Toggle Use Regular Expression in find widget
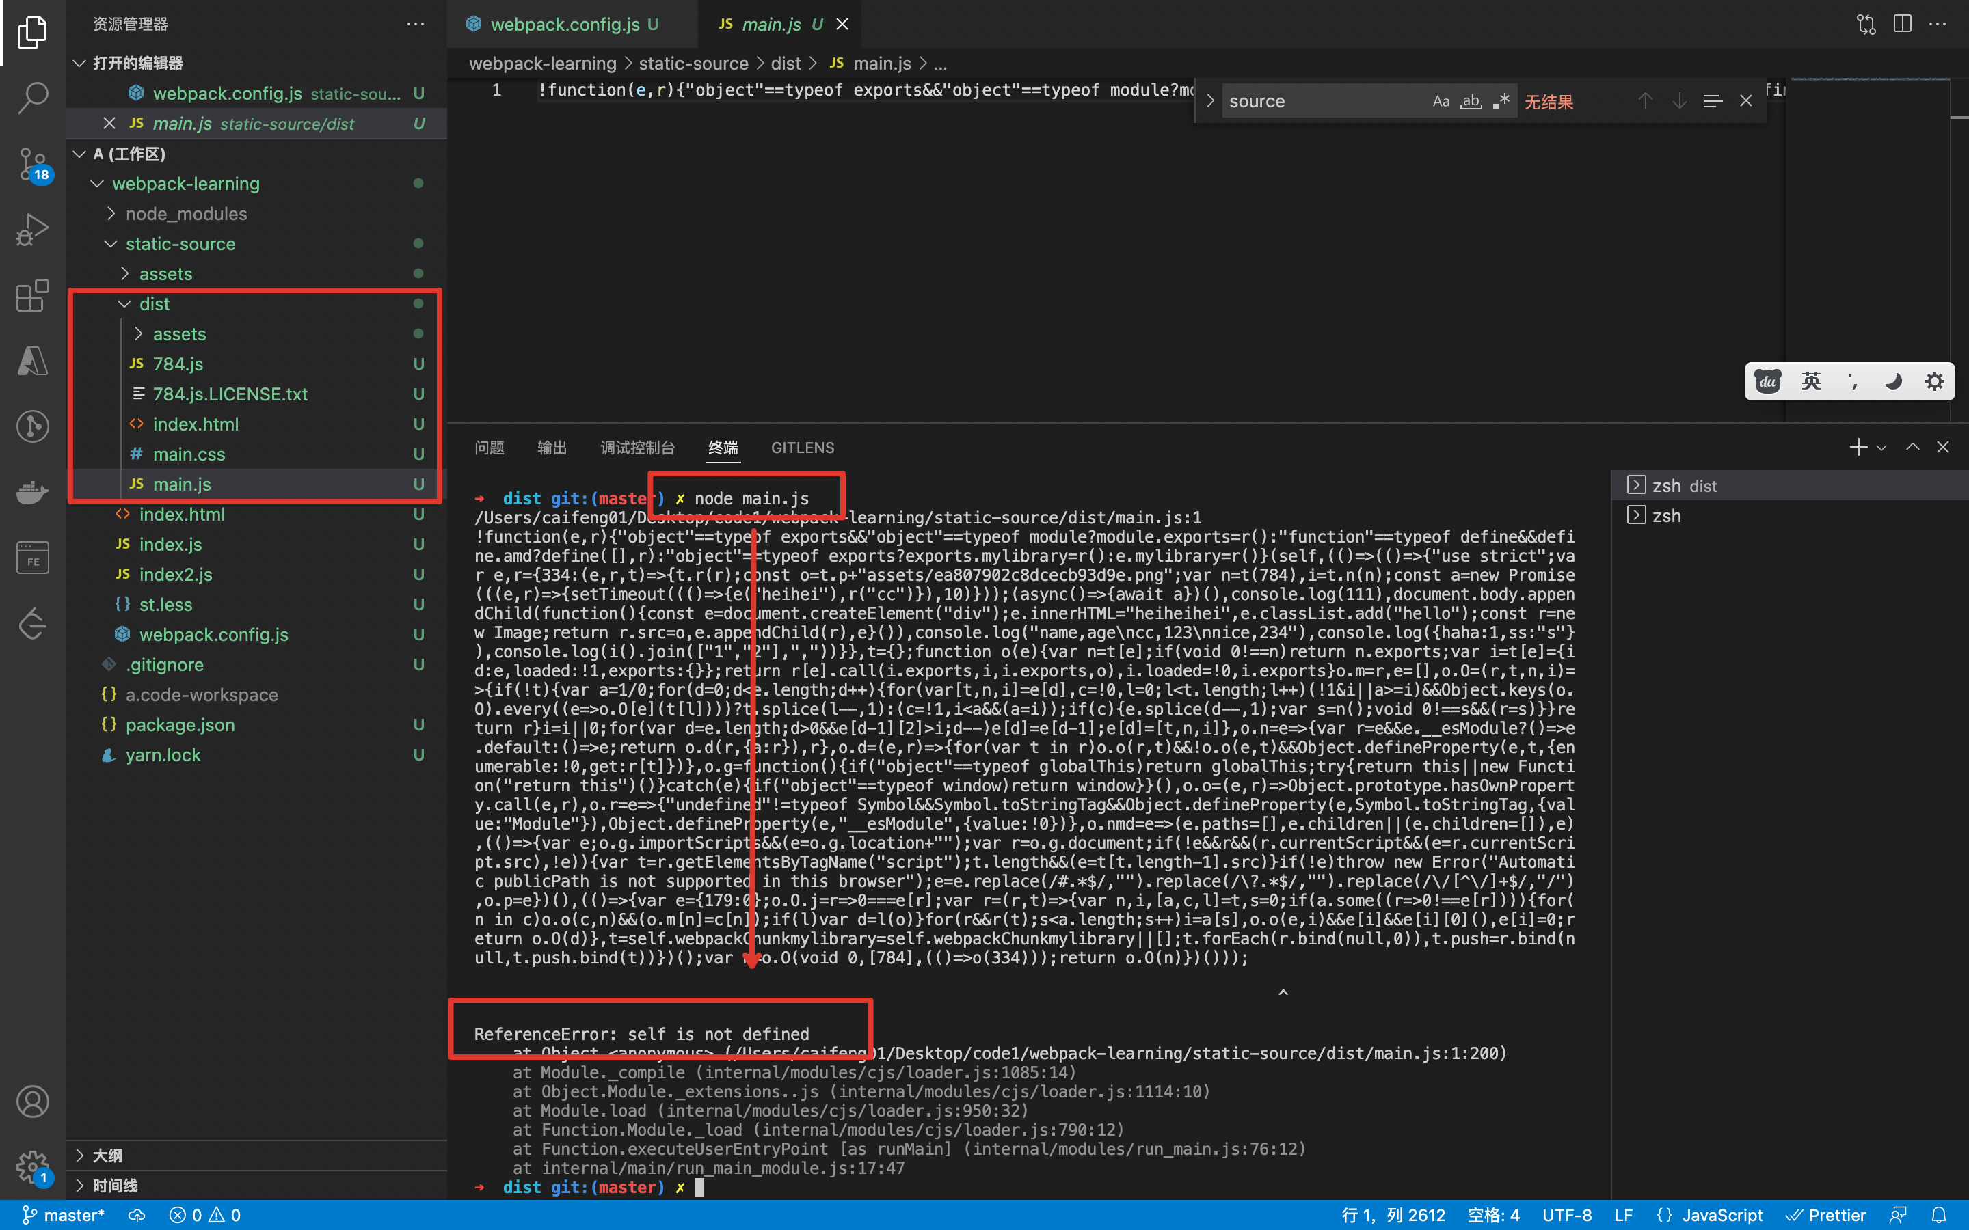Viewport: 1969px width, 1230px height. coord(1501,102)
